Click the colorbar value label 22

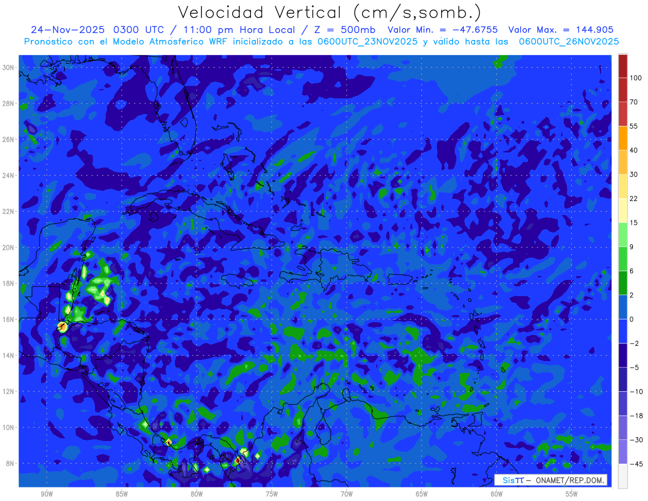tap(634, 198)
